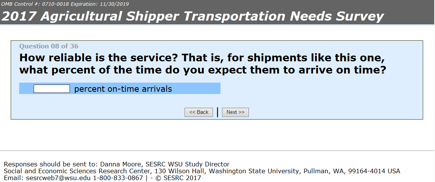Select the "Question 08 of 36" label
Image resolution: width=435 pixels, height=182 pixels.
click(49, 46)
